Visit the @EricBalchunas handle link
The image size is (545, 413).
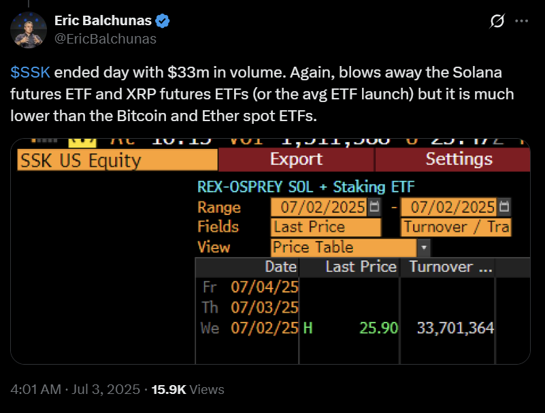[x=105, y=39]
